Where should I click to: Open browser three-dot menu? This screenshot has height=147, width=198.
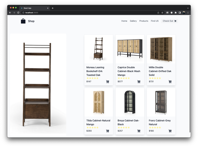click(x=188, y=13)
